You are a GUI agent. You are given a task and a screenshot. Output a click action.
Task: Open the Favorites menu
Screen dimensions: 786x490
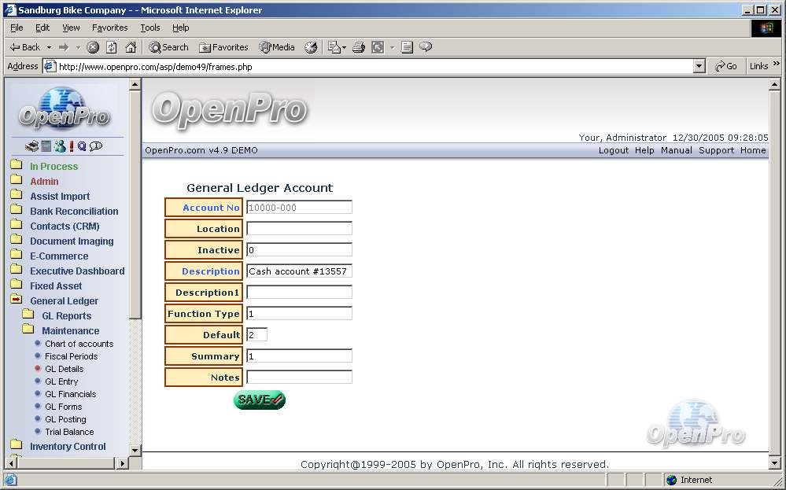109,28
